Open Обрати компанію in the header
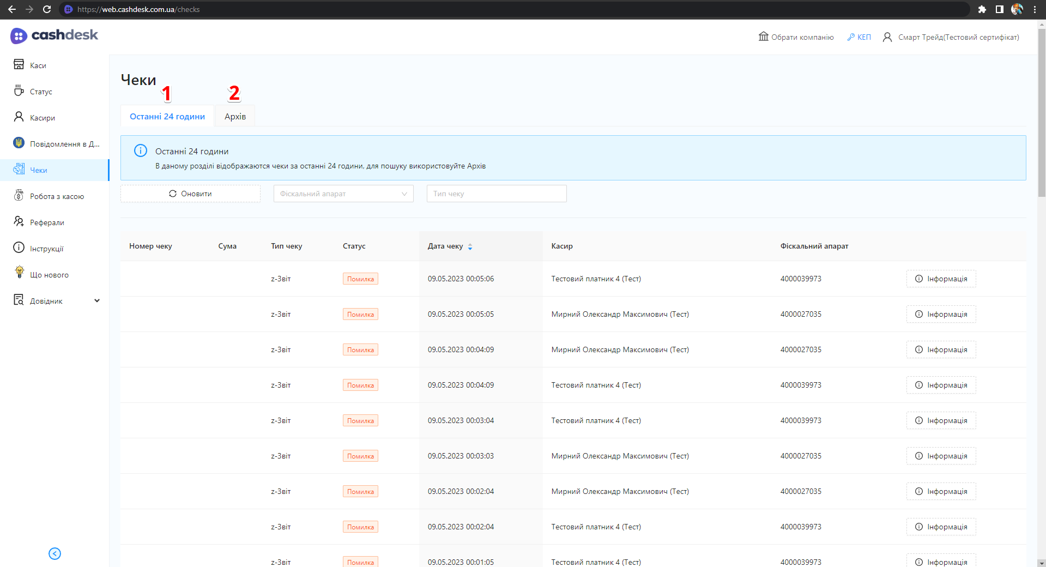 click(x=796, y=37)
